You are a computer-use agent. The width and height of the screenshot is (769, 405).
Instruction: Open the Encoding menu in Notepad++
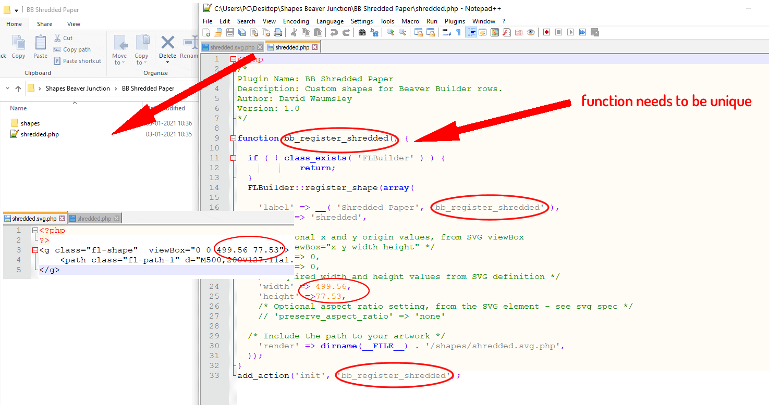coord(296,21)
